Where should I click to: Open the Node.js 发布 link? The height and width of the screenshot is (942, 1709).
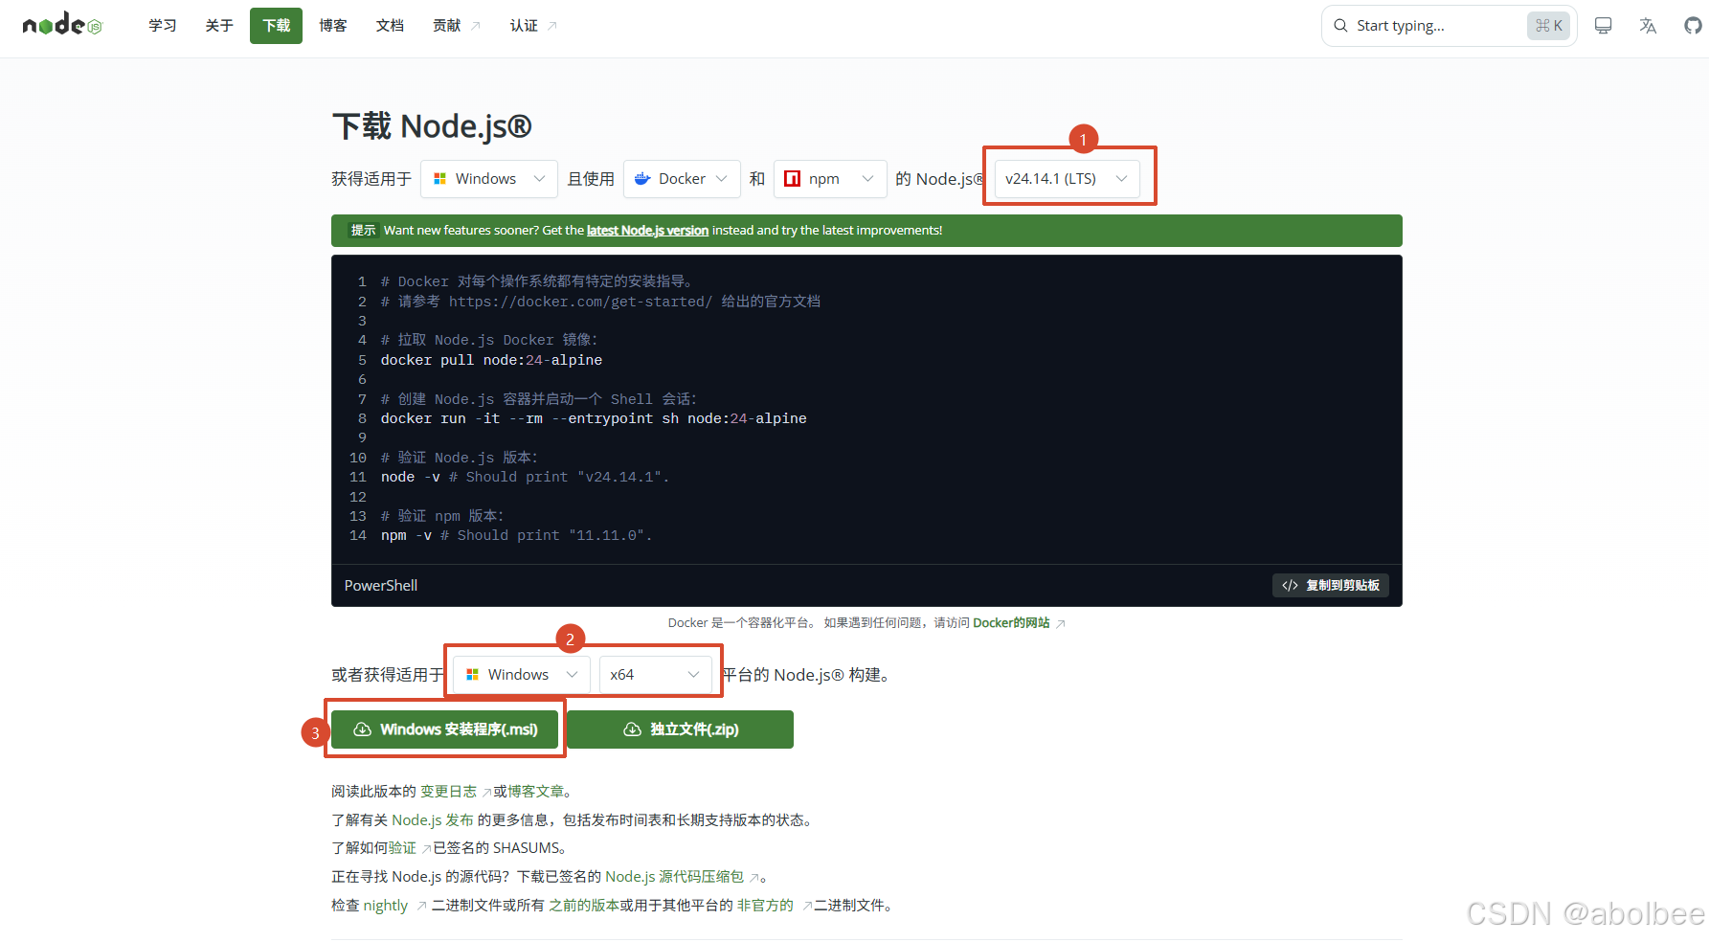[x=433, y=820]
